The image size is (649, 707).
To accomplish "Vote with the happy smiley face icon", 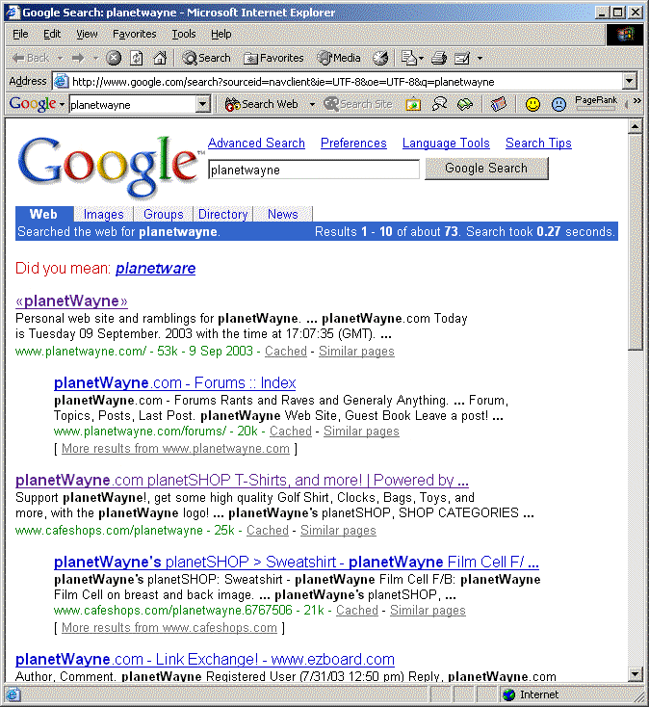I will click(x=532, y=104).
